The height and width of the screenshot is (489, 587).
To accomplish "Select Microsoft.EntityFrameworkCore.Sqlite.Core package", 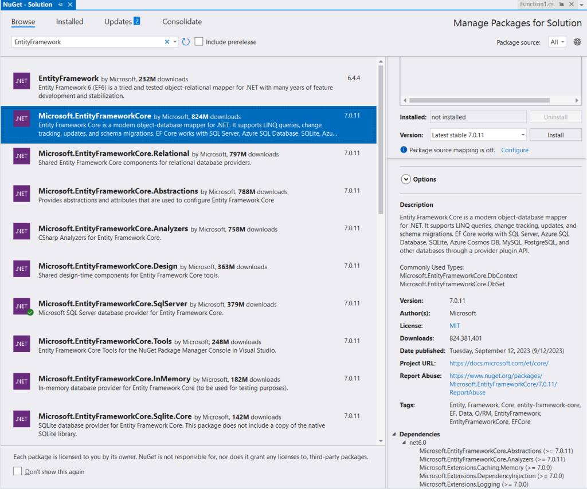I will coord(188,425).
